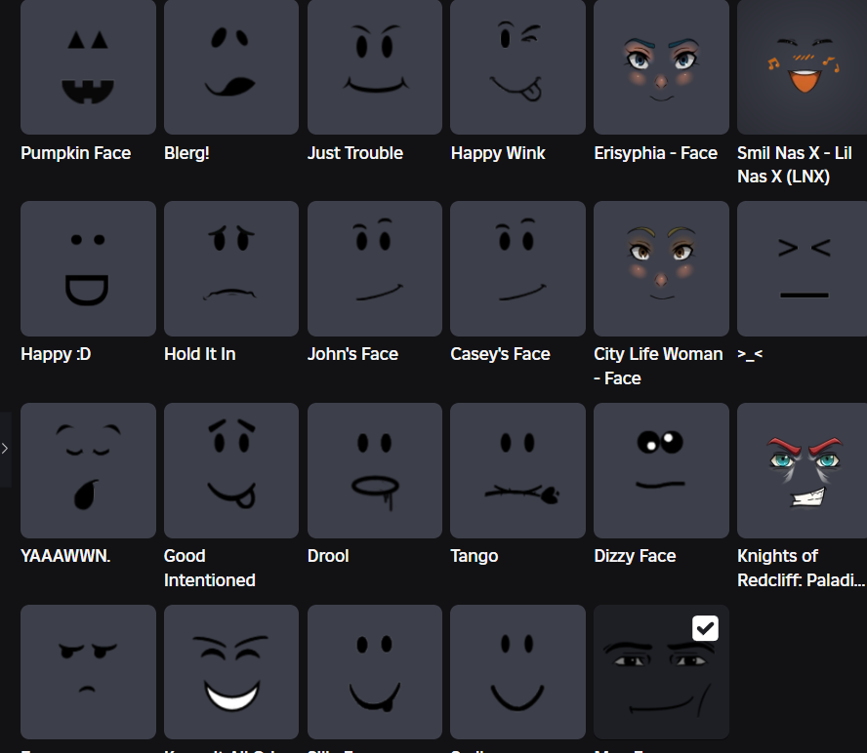Choose the >_< squinting face
This screenshot has width=867, height=753.
pyautogui.click(x=803, y=268)
